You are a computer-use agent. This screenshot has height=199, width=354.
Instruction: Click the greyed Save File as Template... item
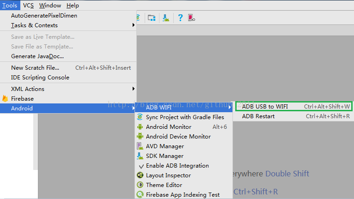(42, 47)
